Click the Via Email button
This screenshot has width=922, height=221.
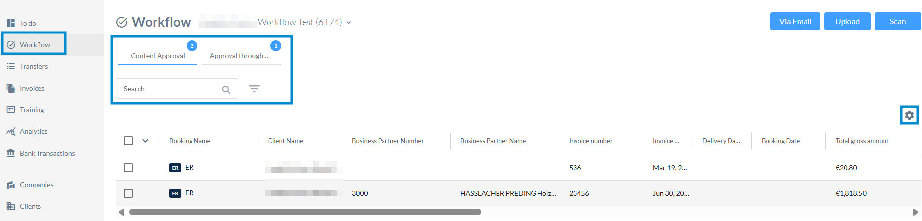tap(795, 21)
